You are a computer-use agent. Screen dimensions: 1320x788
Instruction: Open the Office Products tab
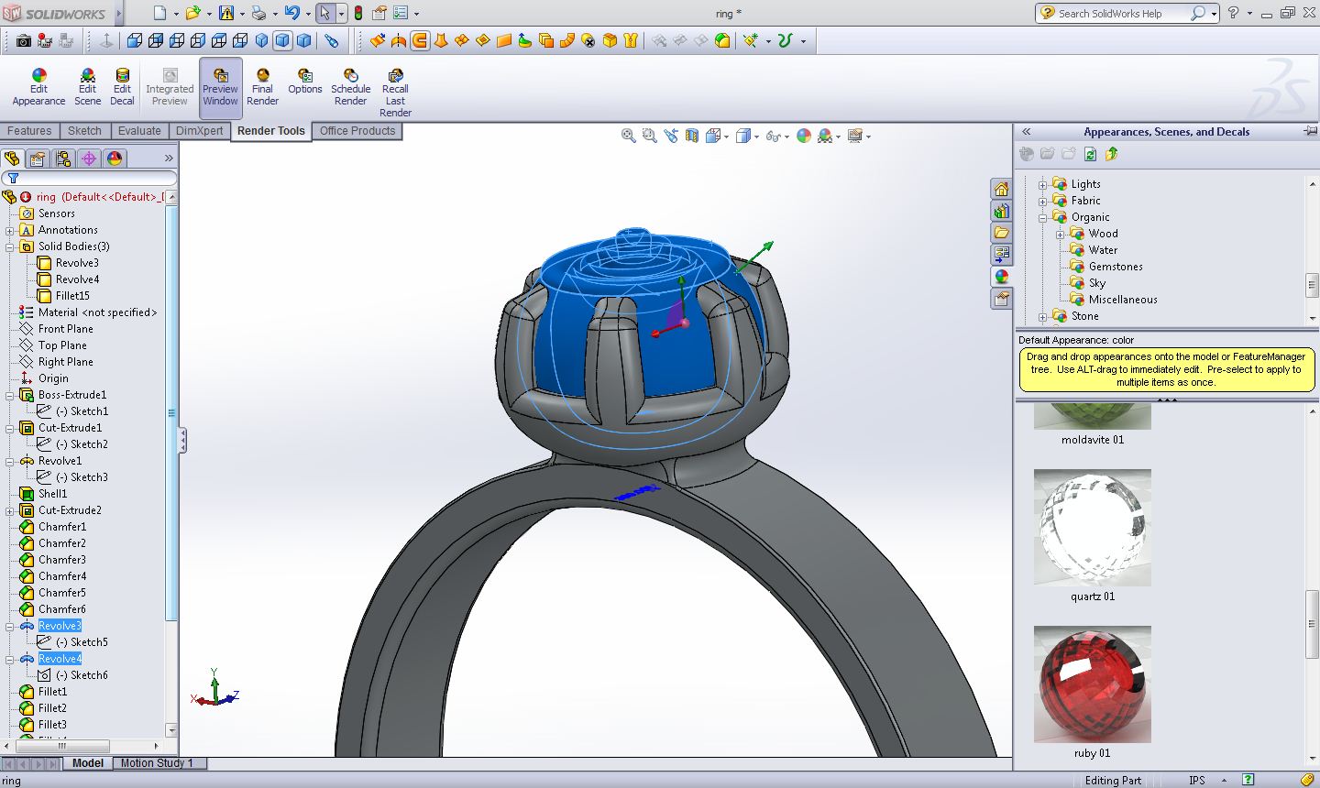tap(357, 131)
